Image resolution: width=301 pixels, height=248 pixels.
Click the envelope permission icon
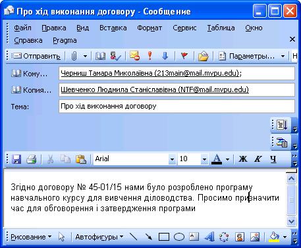[134, 56]
